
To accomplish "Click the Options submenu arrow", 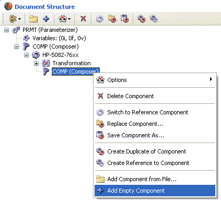I will (x=211, y=79).
